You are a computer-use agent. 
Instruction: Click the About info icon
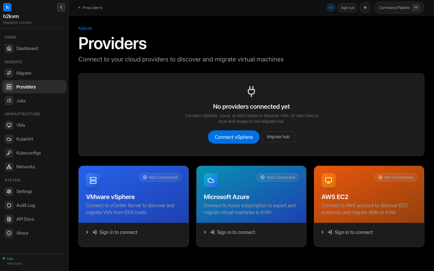click(9, 233)
